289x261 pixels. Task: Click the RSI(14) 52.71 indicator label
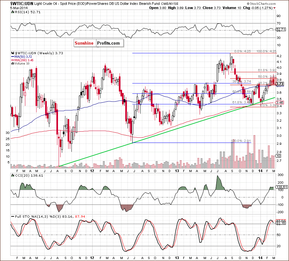[28, 12]
